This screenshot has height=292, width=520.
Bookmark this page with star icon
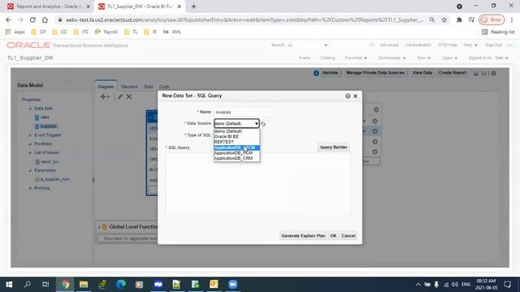pyautogui.click(x=444, y=19)
